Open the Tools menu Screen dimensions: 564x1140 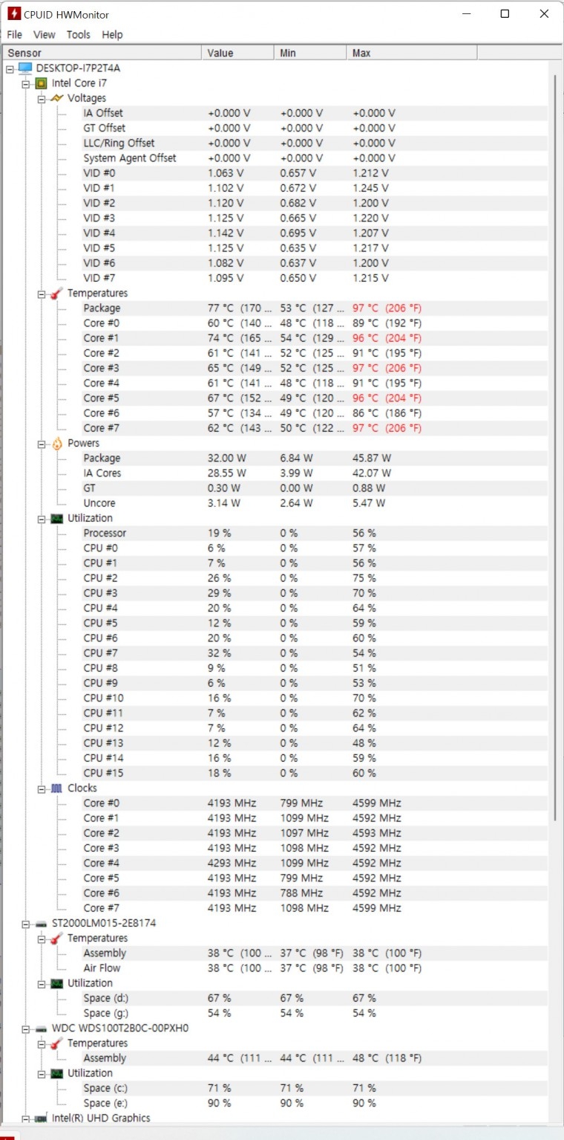78,35
